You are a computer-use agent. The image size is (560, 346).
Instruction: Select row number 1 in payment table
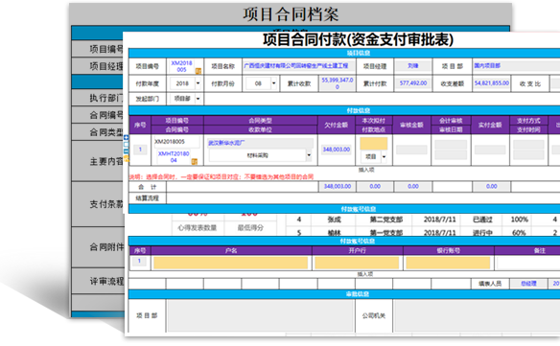pyautogui.click(x=140, y=150)
